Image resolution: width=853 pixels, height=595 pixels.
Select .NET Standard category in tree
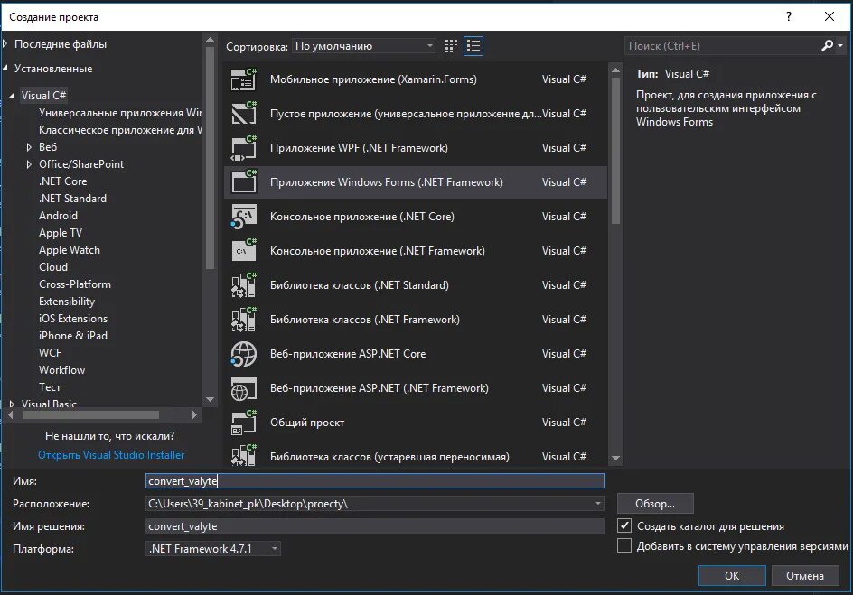point(72,199)
